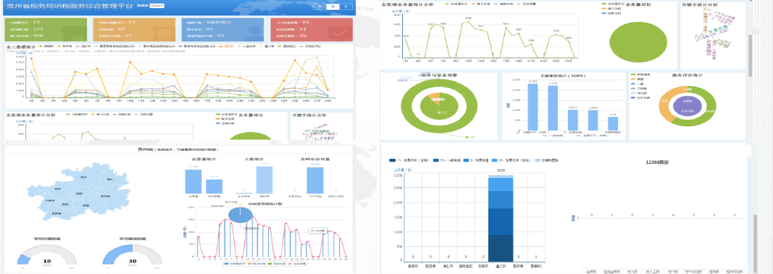Toggle 六盘水市 series in 金三数据统计 legend
The width and height of the screenshot is (773, 274).
click(246, 46)
